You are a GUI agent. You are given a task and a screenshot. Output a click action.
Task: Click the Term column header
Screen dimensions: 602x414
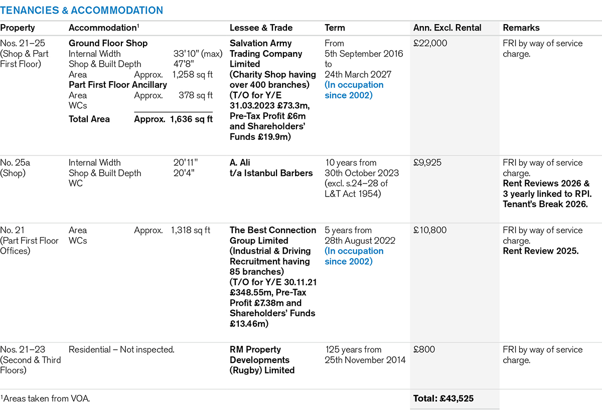[335, 28]
